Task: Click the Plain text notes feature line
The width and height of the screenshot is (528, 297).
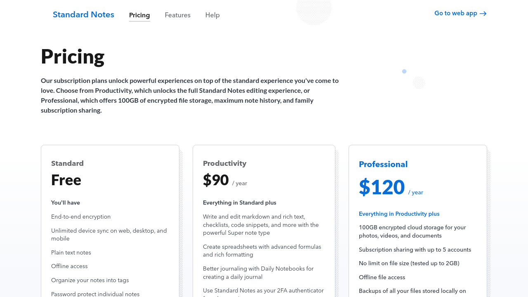Action: pyautogui.click(x=71, y=252)
